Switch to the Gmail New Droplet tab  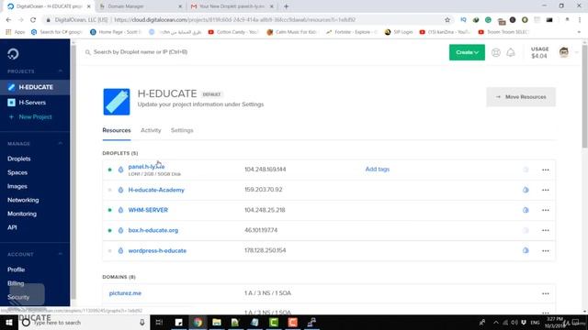point(232,6)
